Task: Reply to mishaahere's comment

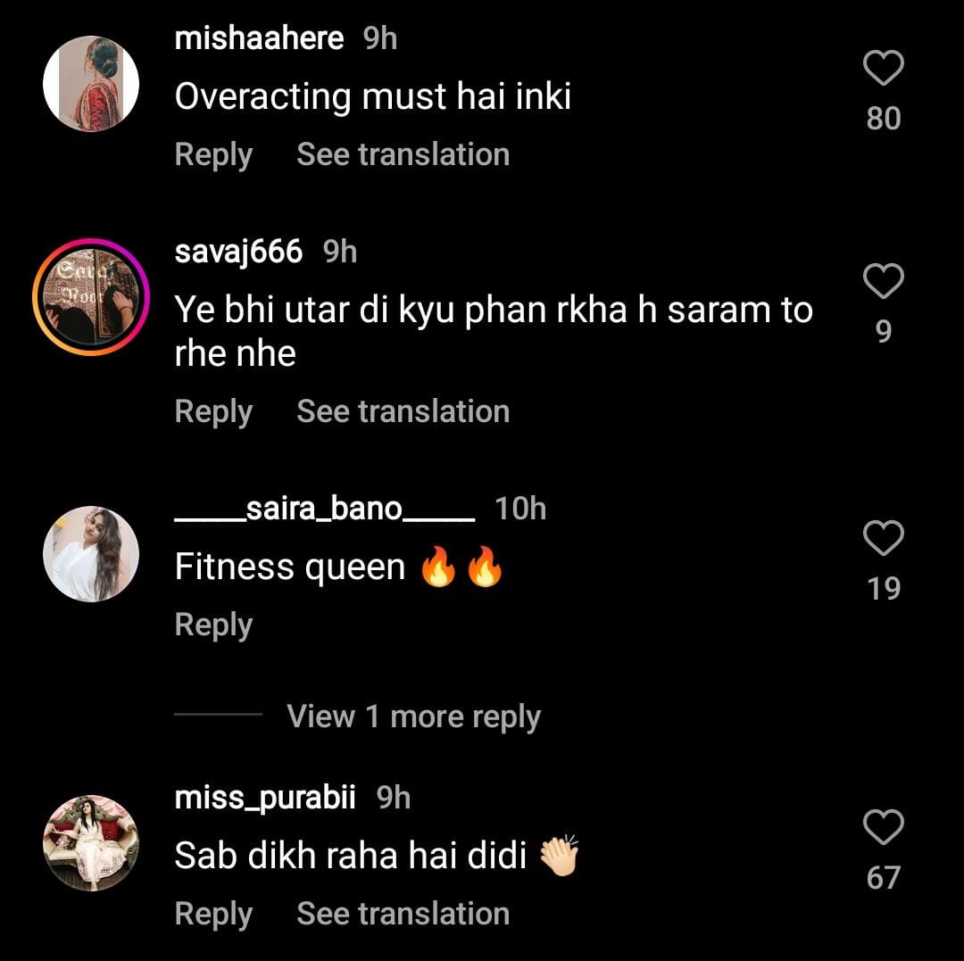Action: coord(213,154)
